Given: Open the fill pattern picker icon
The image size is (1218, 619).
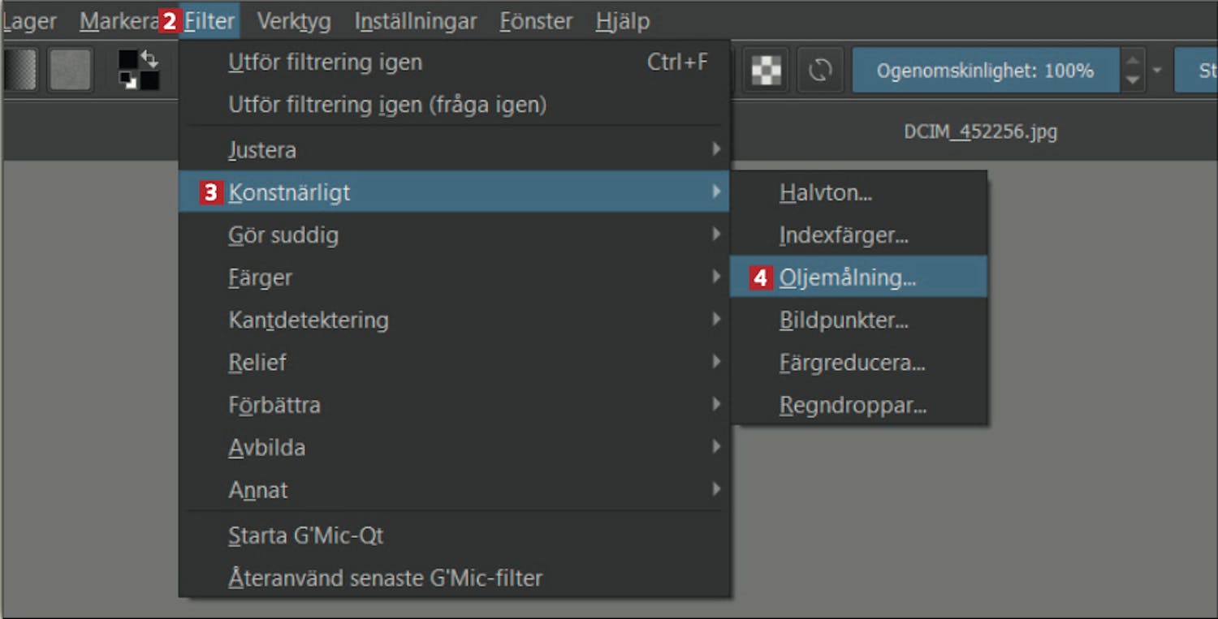Looking at the screenshot, I should pyautogui.click(x=70, y=70).
